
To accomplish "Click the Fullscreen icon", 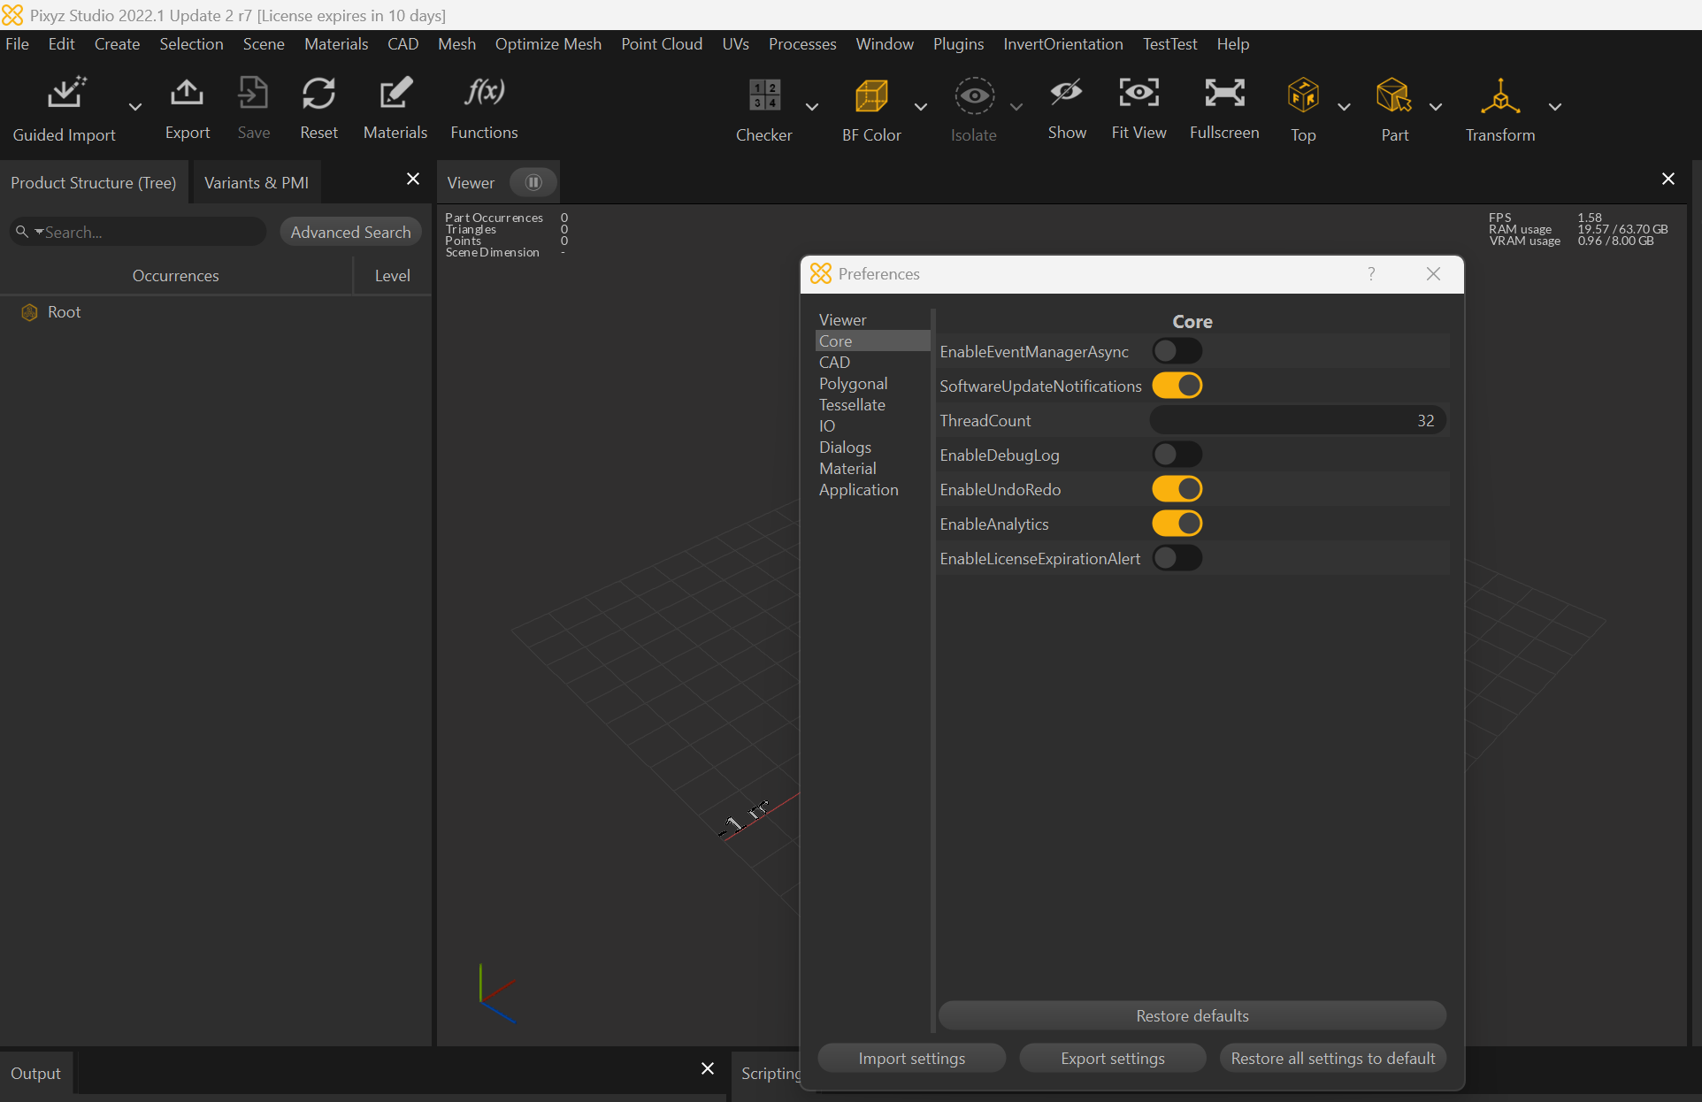I will coord(1224,94).
